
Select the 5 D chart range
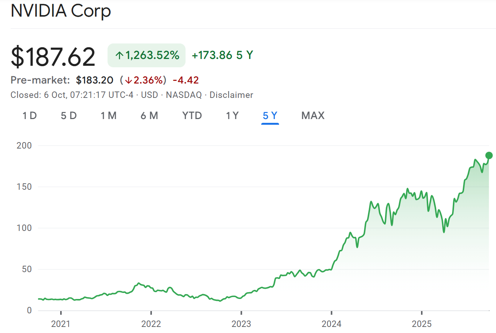point(69,116)
